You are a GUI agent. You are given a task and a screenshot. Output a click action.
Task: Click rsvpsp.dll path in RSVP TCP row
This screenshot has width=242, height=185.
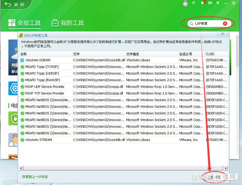(98, 93)
